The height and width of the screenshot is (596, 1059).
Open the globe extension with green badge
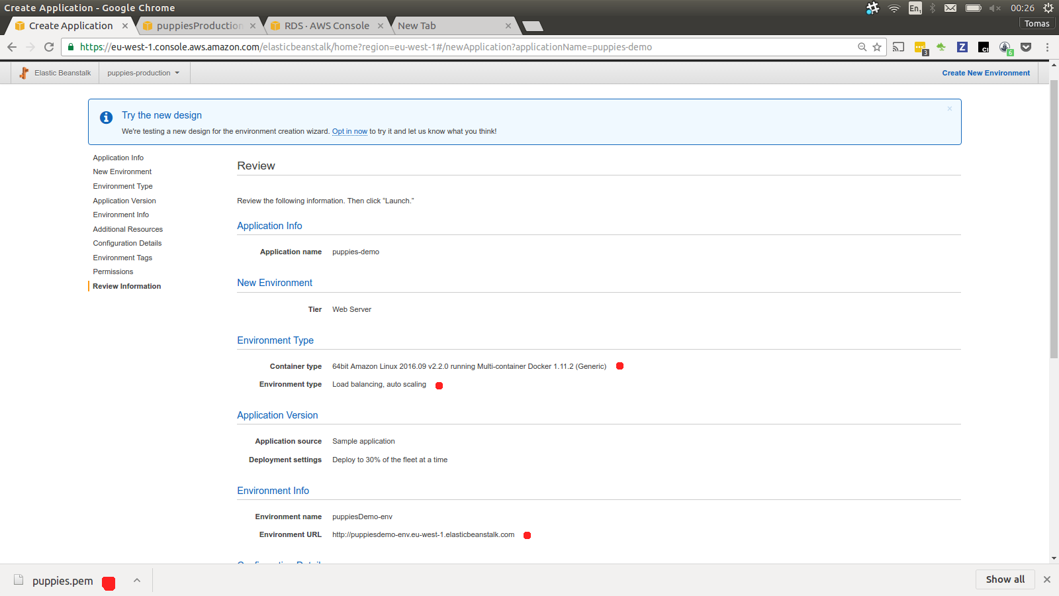click(x=1005, y=48)
